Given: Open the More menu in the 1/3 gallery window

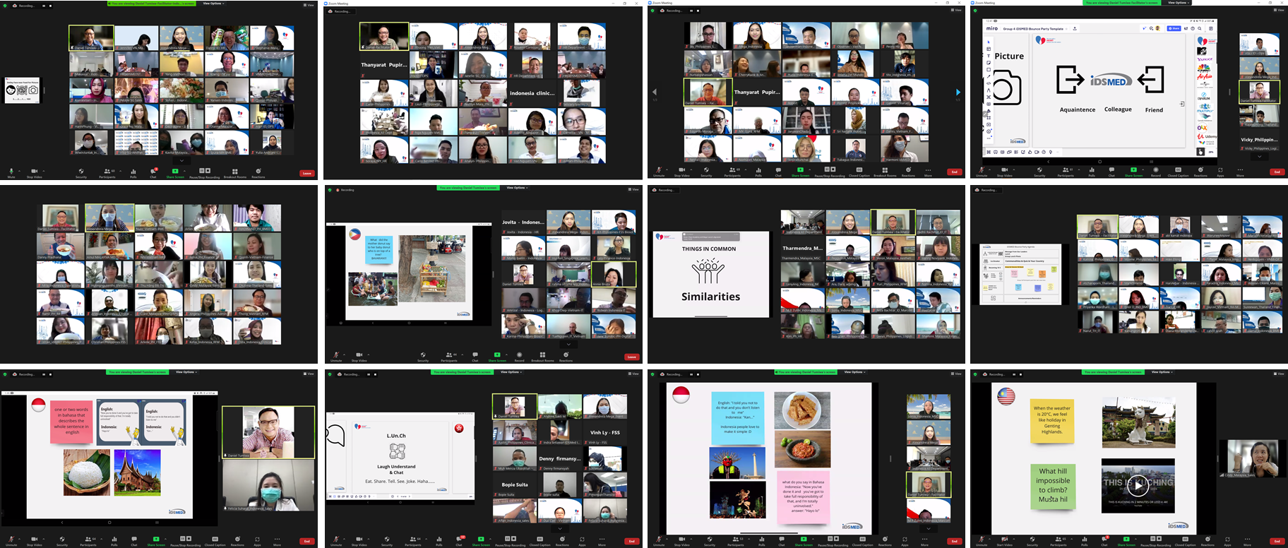Looking at the screenshot, I should tap(928, 172).
